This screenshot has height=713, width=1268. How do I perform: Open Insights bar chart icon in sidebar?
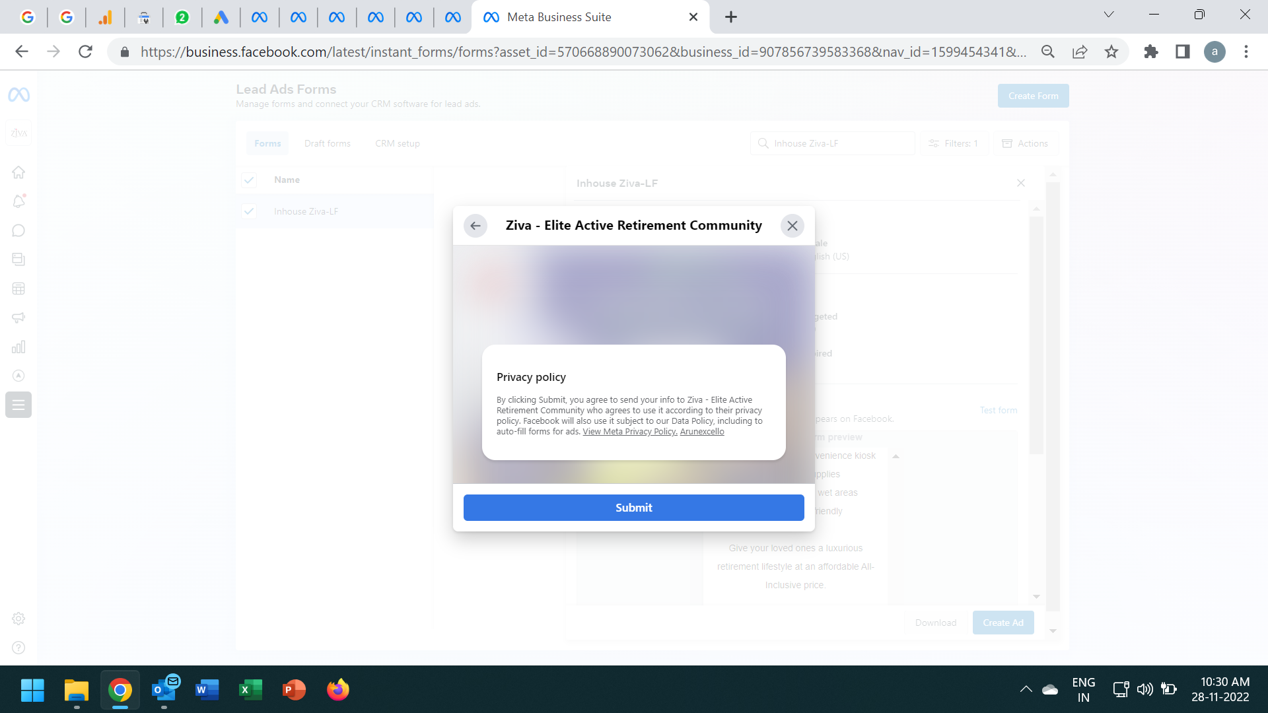[18, 347]
